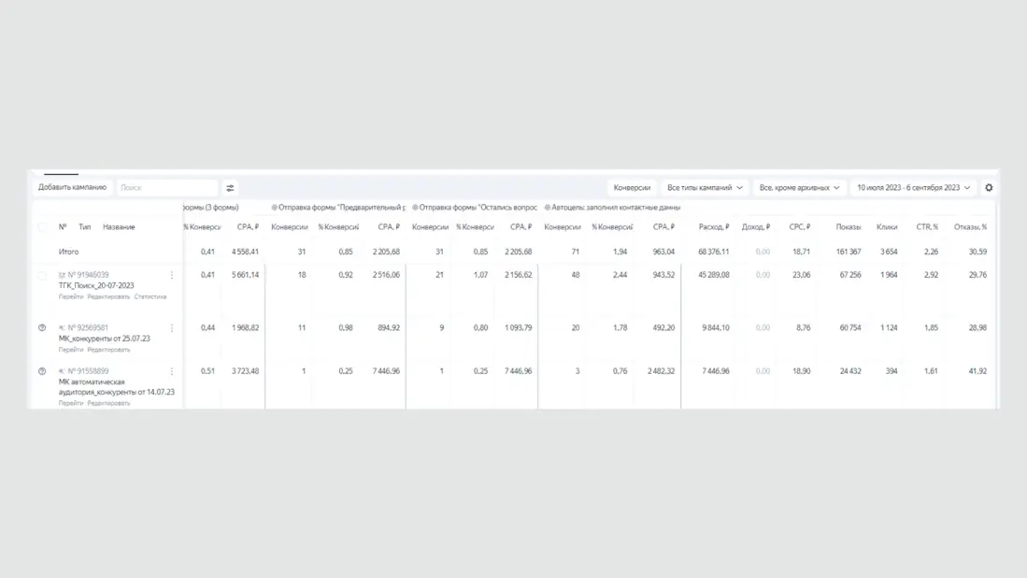The image size is (1027, 578).
Task: Click campaign number №92569581
Action: (89, 327)
